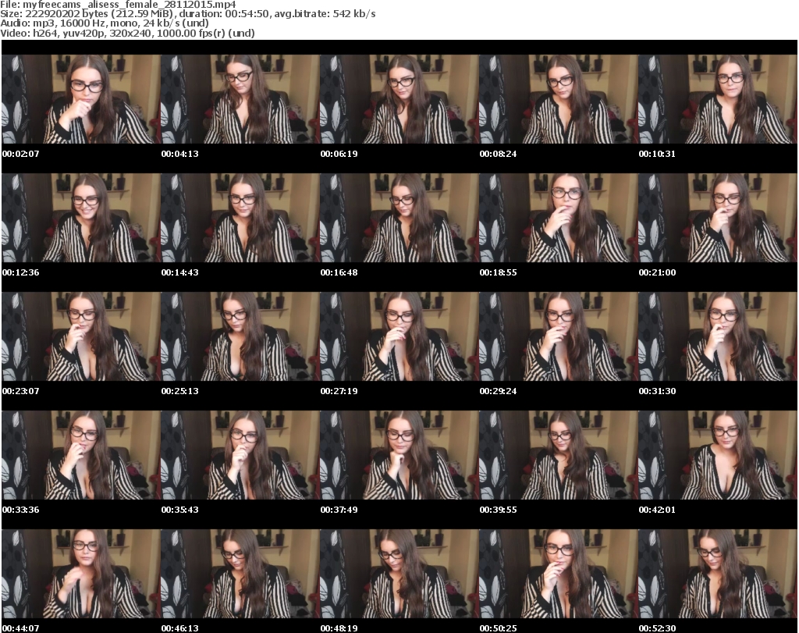
Task: Select the frame at 00:29:24
Action: coord(558,336)
